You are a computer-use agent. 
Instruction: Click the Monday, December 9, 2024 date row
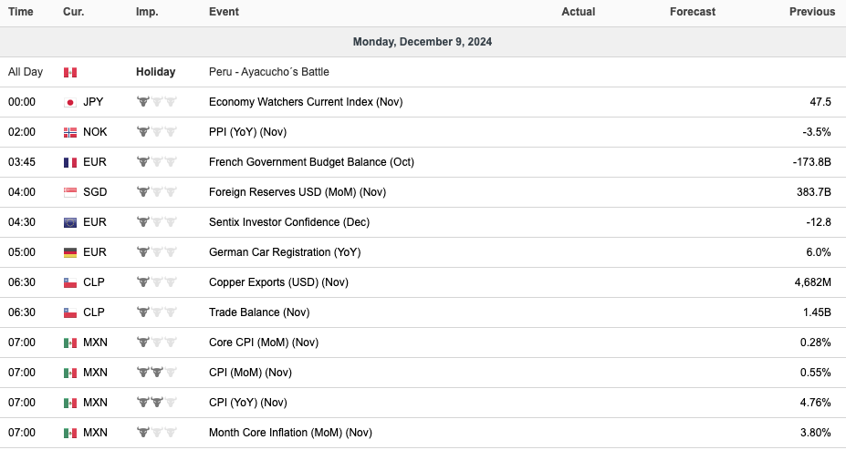coord(423,42)
